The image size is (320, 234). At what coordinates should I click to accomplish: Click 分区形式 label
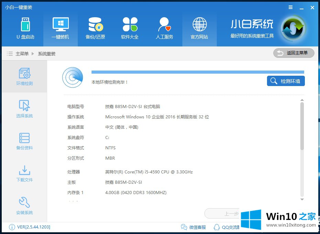click(76, 158)
